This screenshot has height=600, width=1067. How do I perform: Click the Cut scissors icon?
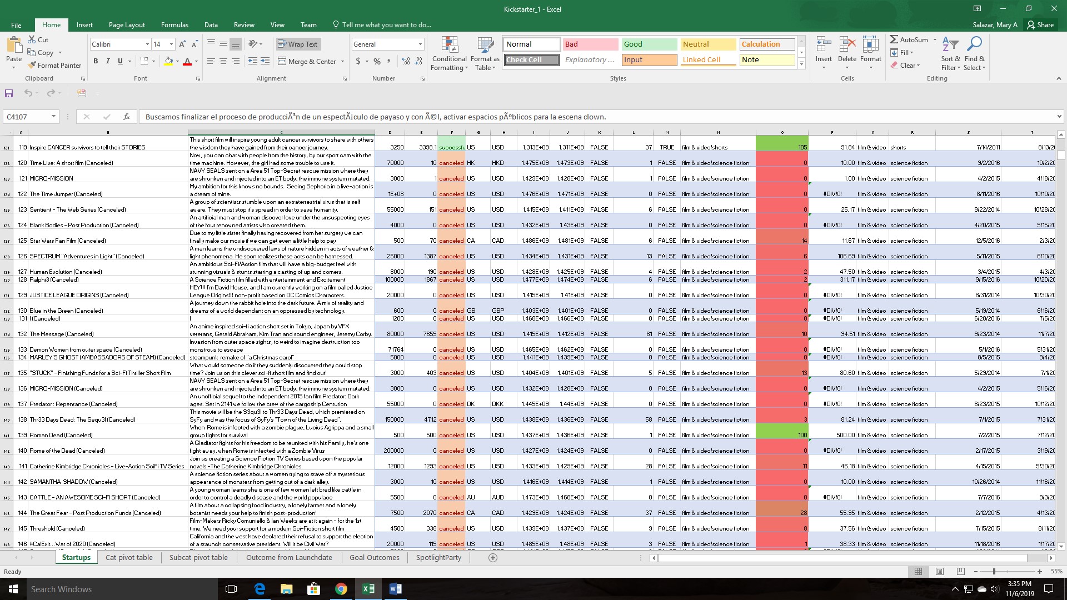click(x=32, y=40)
